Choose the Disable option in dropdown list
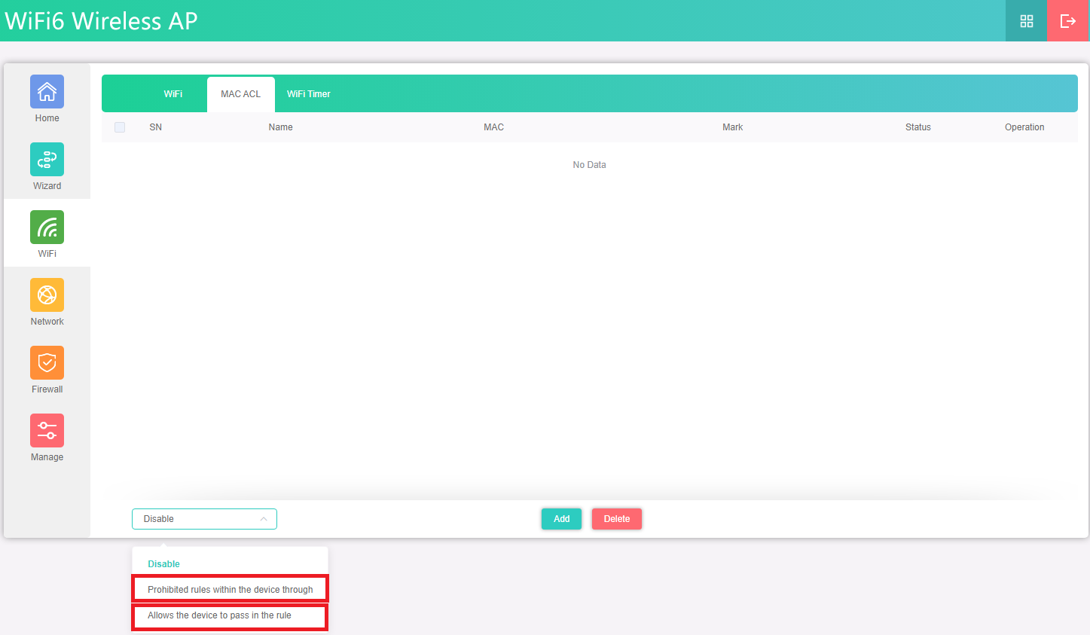 [164, 564]
